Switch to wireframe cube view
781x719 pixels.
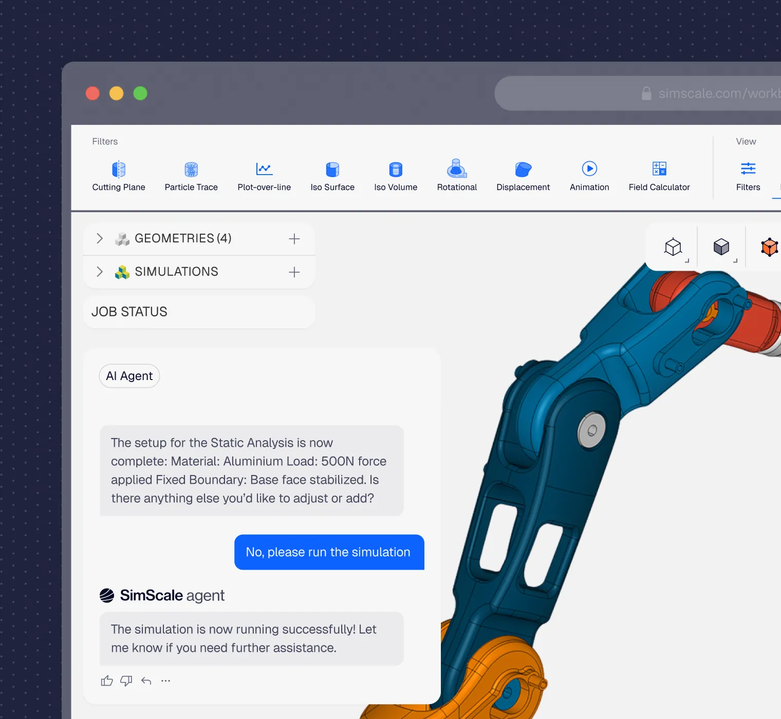[x=673, y=247]
